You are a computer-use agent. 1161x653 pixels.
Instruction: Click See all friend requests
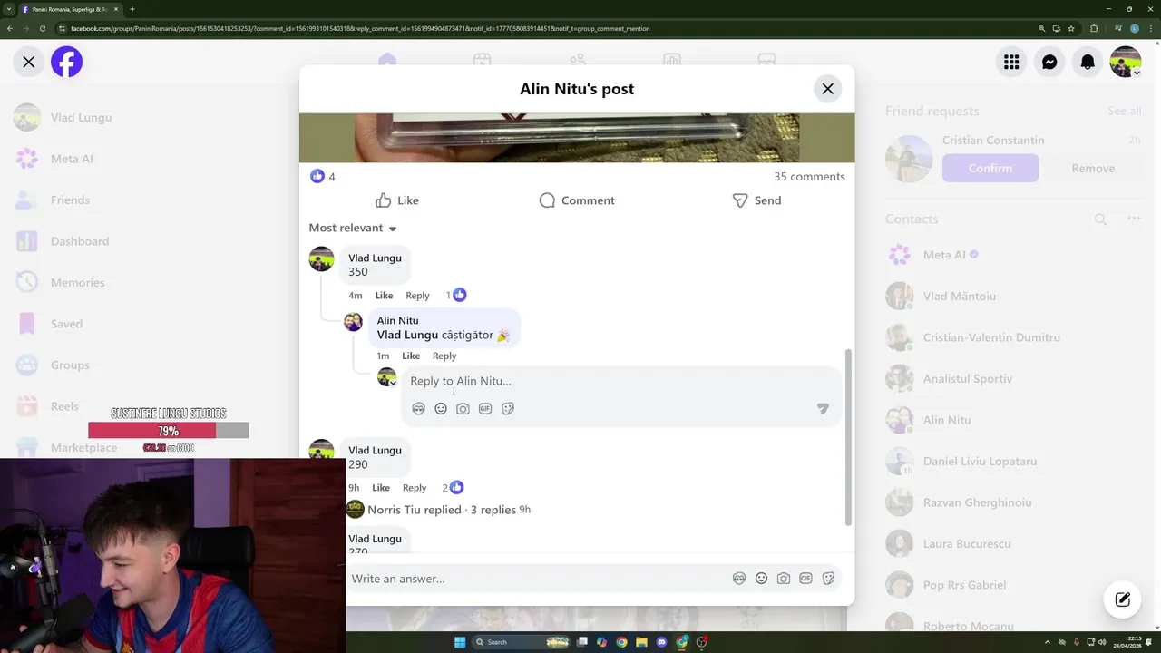pyautogui.click(x=1124, y=111)
